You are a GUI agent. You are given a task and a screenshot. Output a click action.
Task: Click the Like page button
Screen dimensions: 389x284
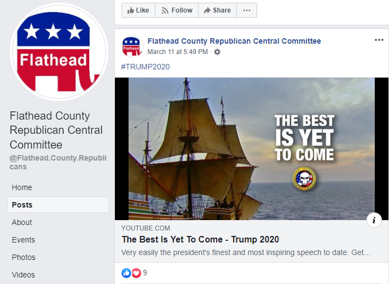(138, 10)
